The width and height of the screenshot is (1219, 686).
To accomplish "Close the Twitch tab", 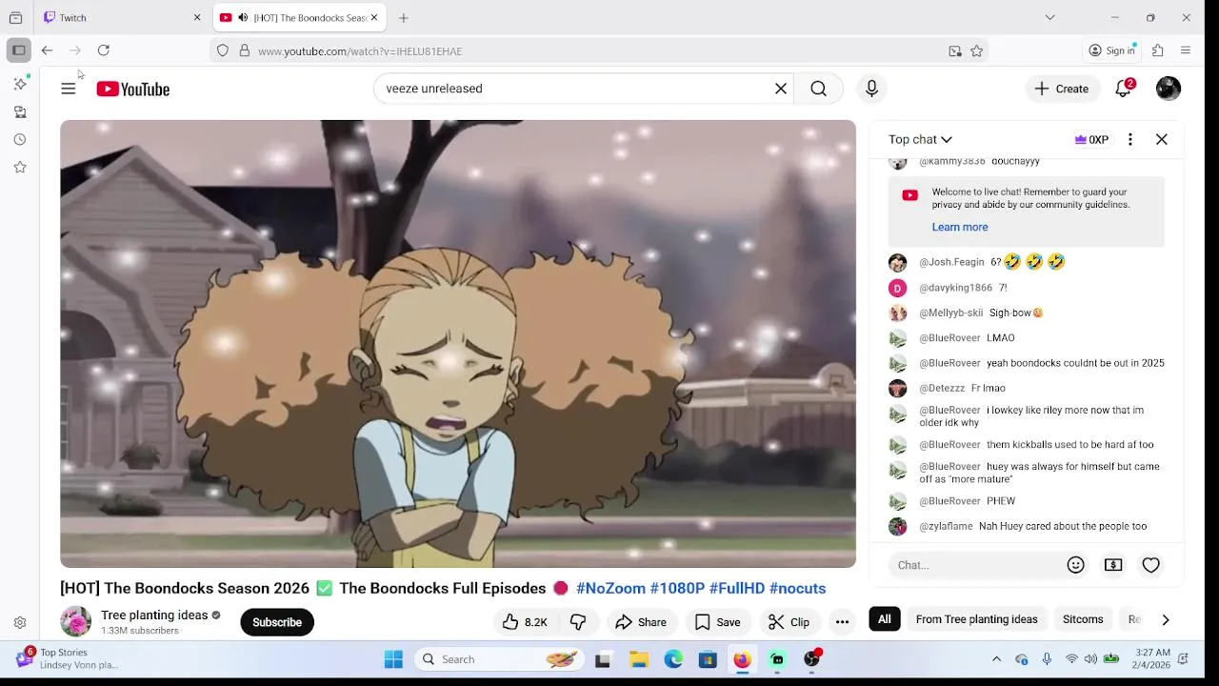I will tap(197, 17).
